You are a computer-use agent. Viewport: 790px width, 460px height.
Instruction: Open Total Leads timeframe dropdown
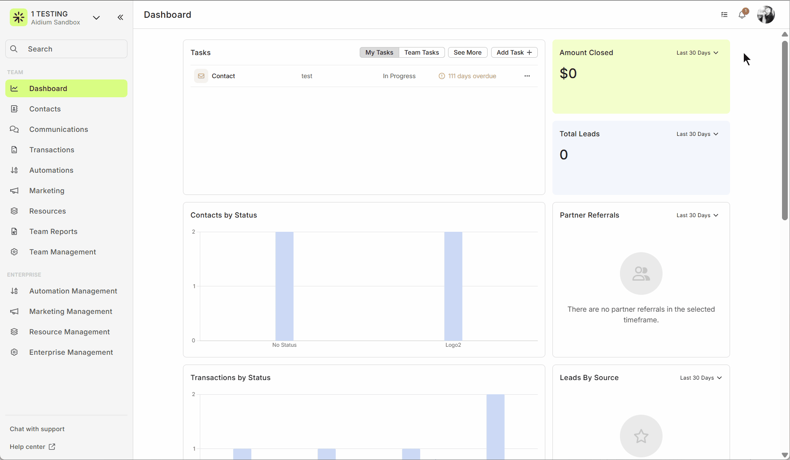click(697, 134)
